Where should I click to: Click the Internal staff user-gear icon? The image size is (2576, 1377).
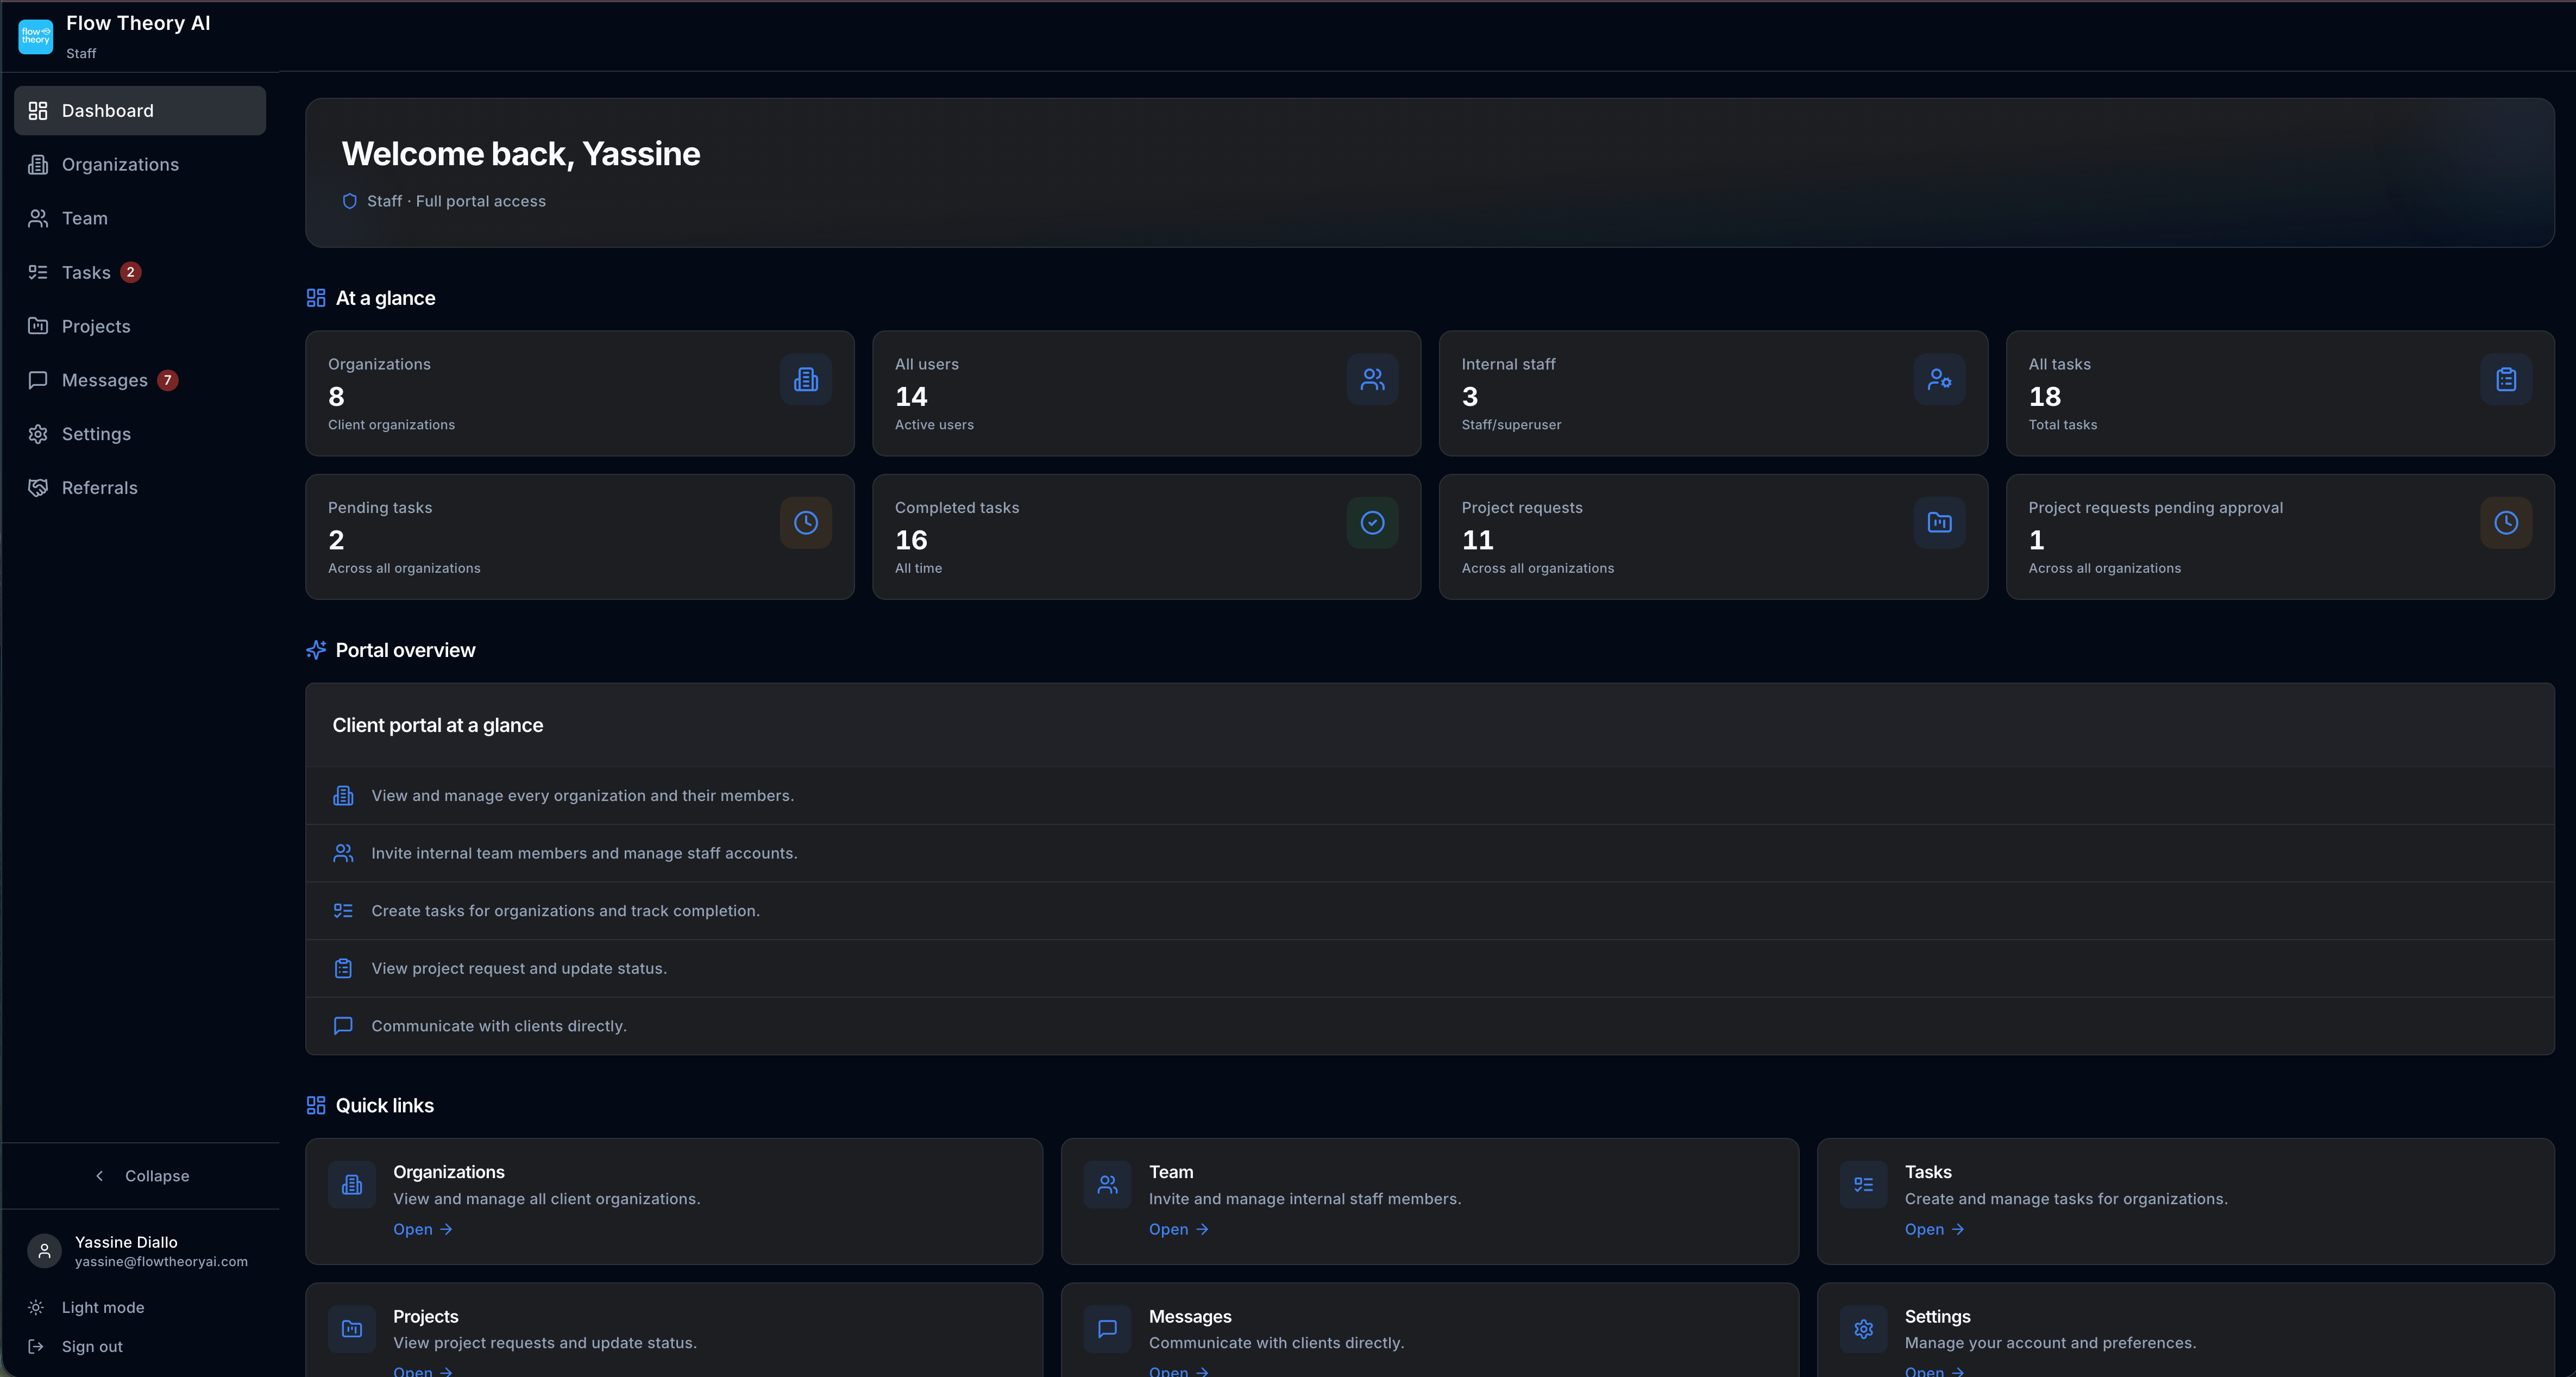tap(1939, 379)
